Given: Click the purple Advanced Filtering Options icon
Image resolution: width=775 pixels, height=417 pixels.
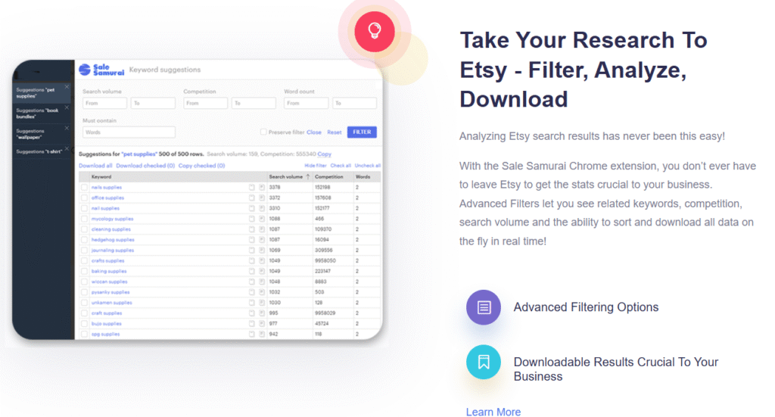Looking at the screenshot, I should (484, 307).
